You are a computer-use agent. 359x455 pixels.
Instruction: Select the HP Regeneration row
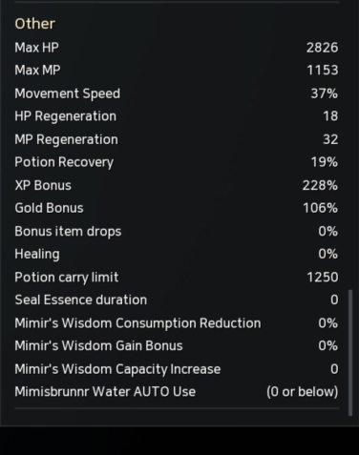click(177, 116)
